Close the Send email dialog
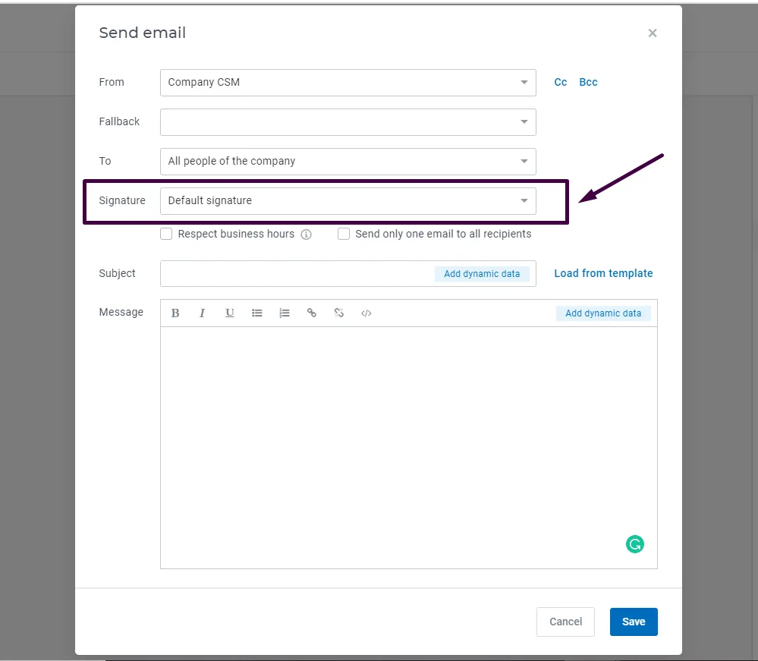This screenshot has width=758, height=661. coord(652,33)
